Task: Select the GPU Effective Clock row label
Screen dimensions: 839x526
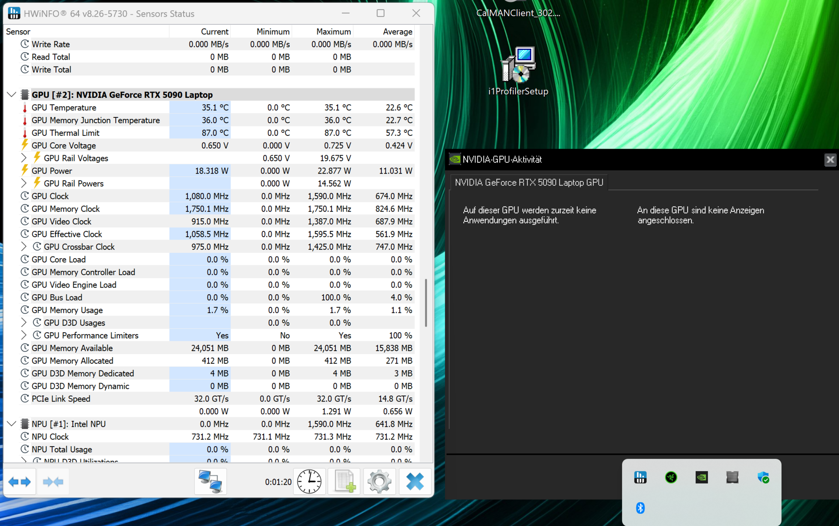Action: coord(67,235)
